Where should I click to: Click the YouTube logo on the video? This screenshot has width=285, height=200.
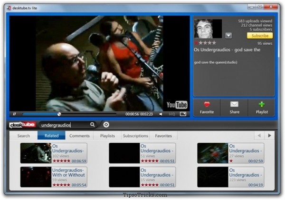(177, 105)
